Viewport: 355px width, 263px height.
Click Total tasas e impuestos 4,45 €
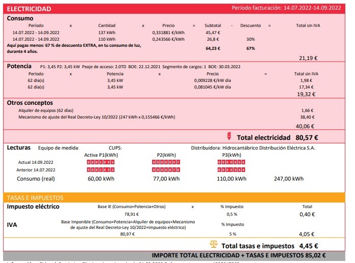tap(270, 246)
